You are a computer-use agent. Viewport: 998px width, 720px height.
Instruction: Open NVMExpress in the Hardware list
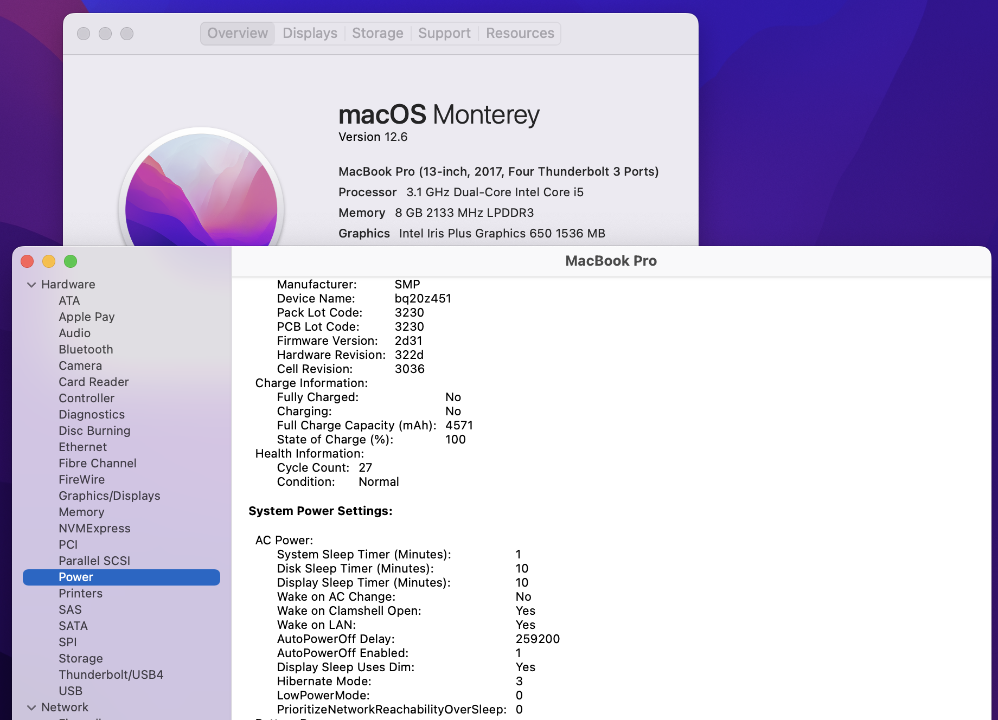point(94,529)
